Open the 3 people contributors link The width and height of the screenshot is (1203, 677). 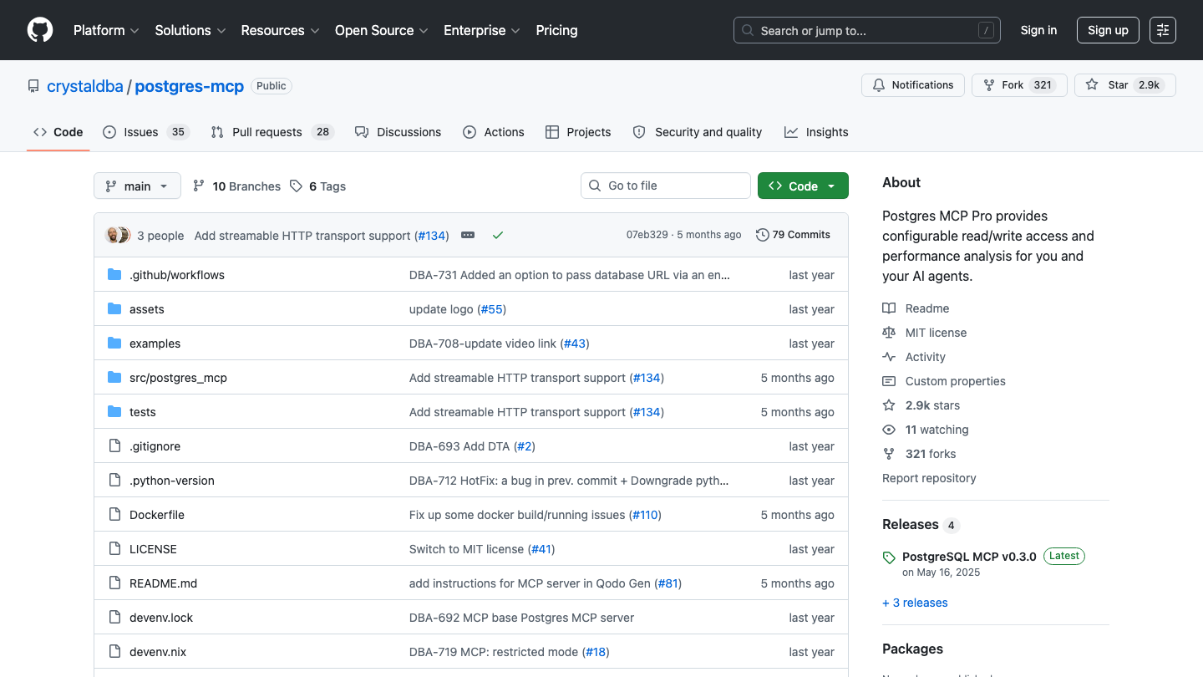(x=160, y=236)
